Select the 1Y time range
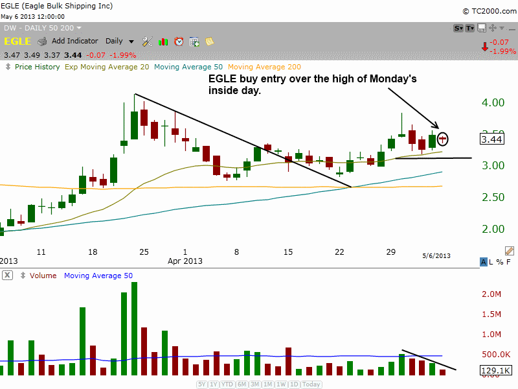Viewport: 518px width, 389px height. 214,384
